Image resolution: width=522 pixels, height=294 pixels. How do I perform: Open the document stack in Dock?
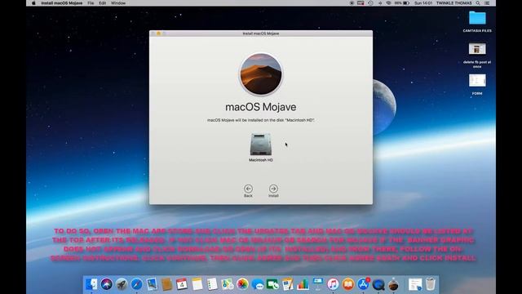pyautogui.click(x=415, y=284)
